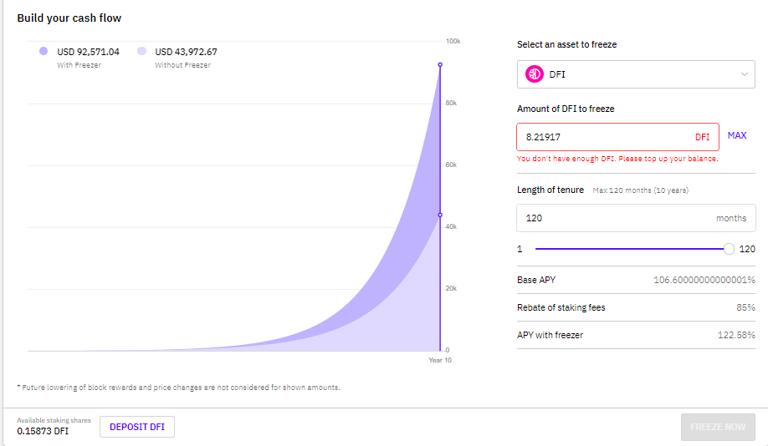Screen dimensions: 768x446
Task: Select the lower chart point at 43k
Action: tap(440, 215)
